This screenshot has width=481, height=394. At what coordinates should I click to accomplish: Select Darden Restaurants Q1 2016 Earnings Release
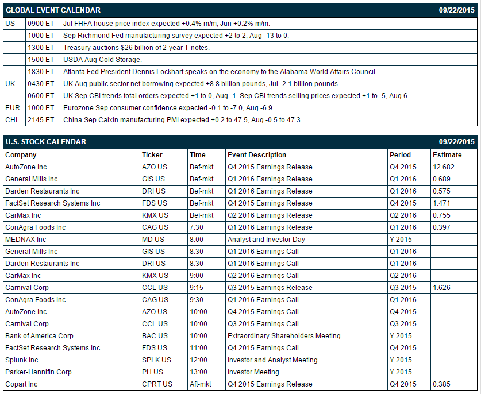[x=270, y=191]
